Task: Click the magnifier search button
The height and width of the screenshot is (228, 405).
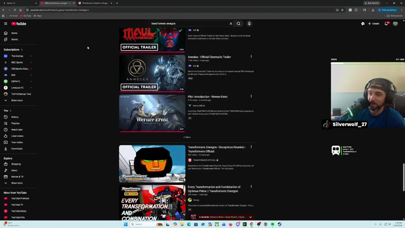Action: point(239,23)
